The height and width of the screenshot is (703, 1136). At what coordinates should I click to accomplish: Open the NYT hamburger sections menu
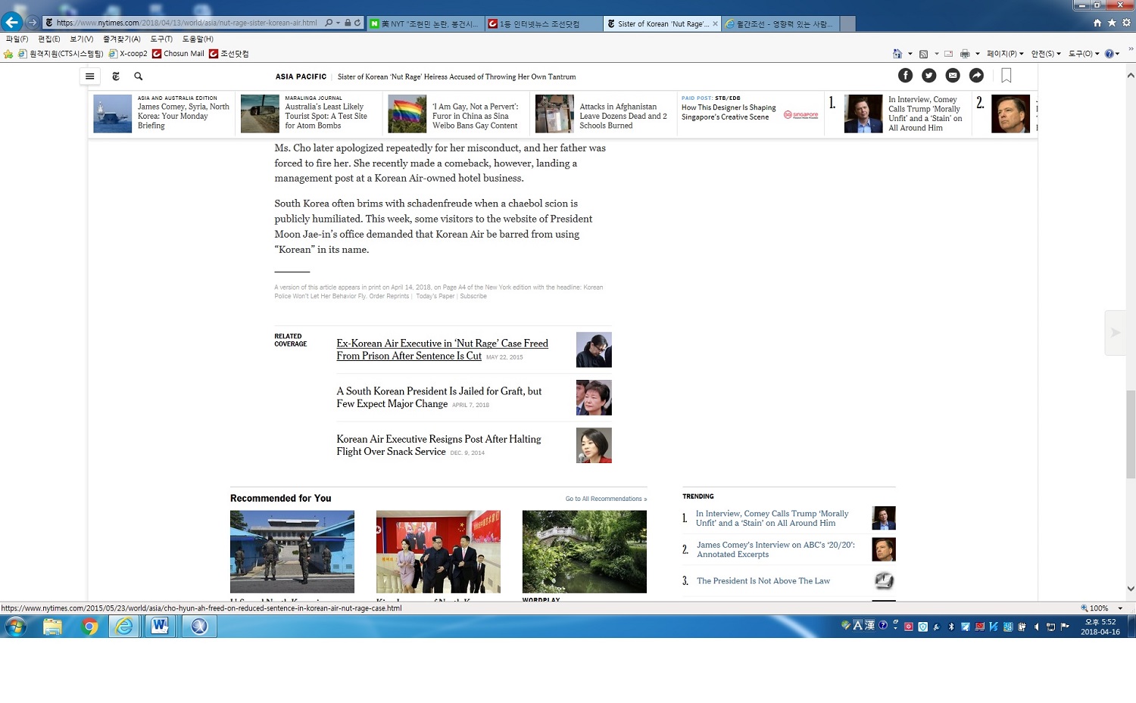[x=89, y=76]
